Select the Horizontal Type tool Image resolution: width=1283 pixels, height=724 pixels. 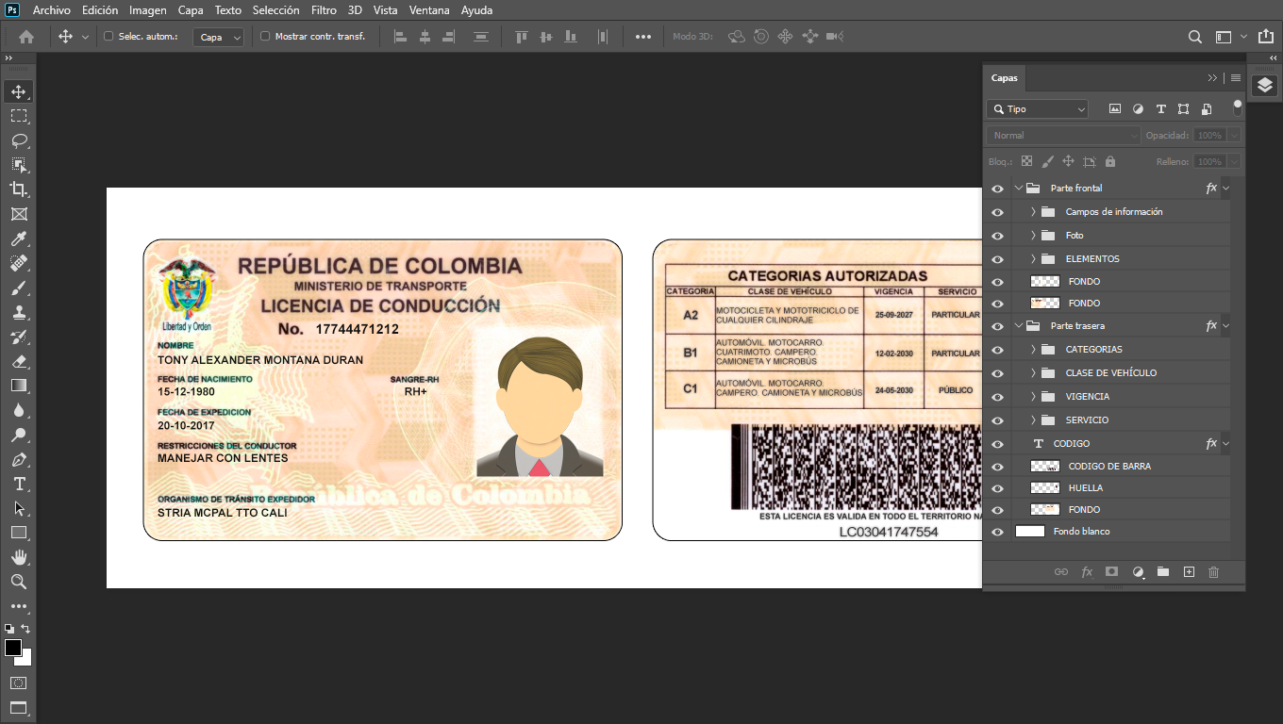click(x=19, y=484)
